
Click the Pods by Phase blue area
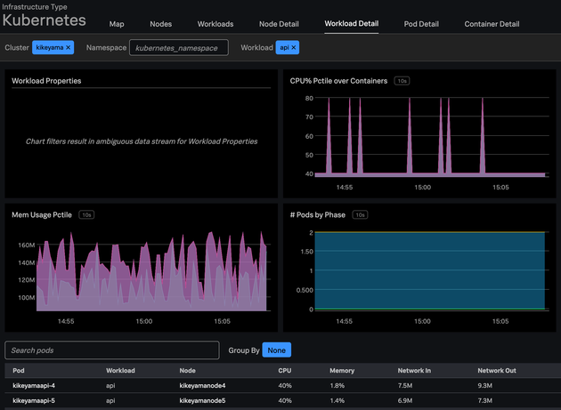pos(430,270)
